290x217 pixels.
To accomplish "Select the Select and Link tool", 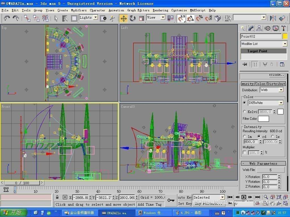I will pos(27,18).
